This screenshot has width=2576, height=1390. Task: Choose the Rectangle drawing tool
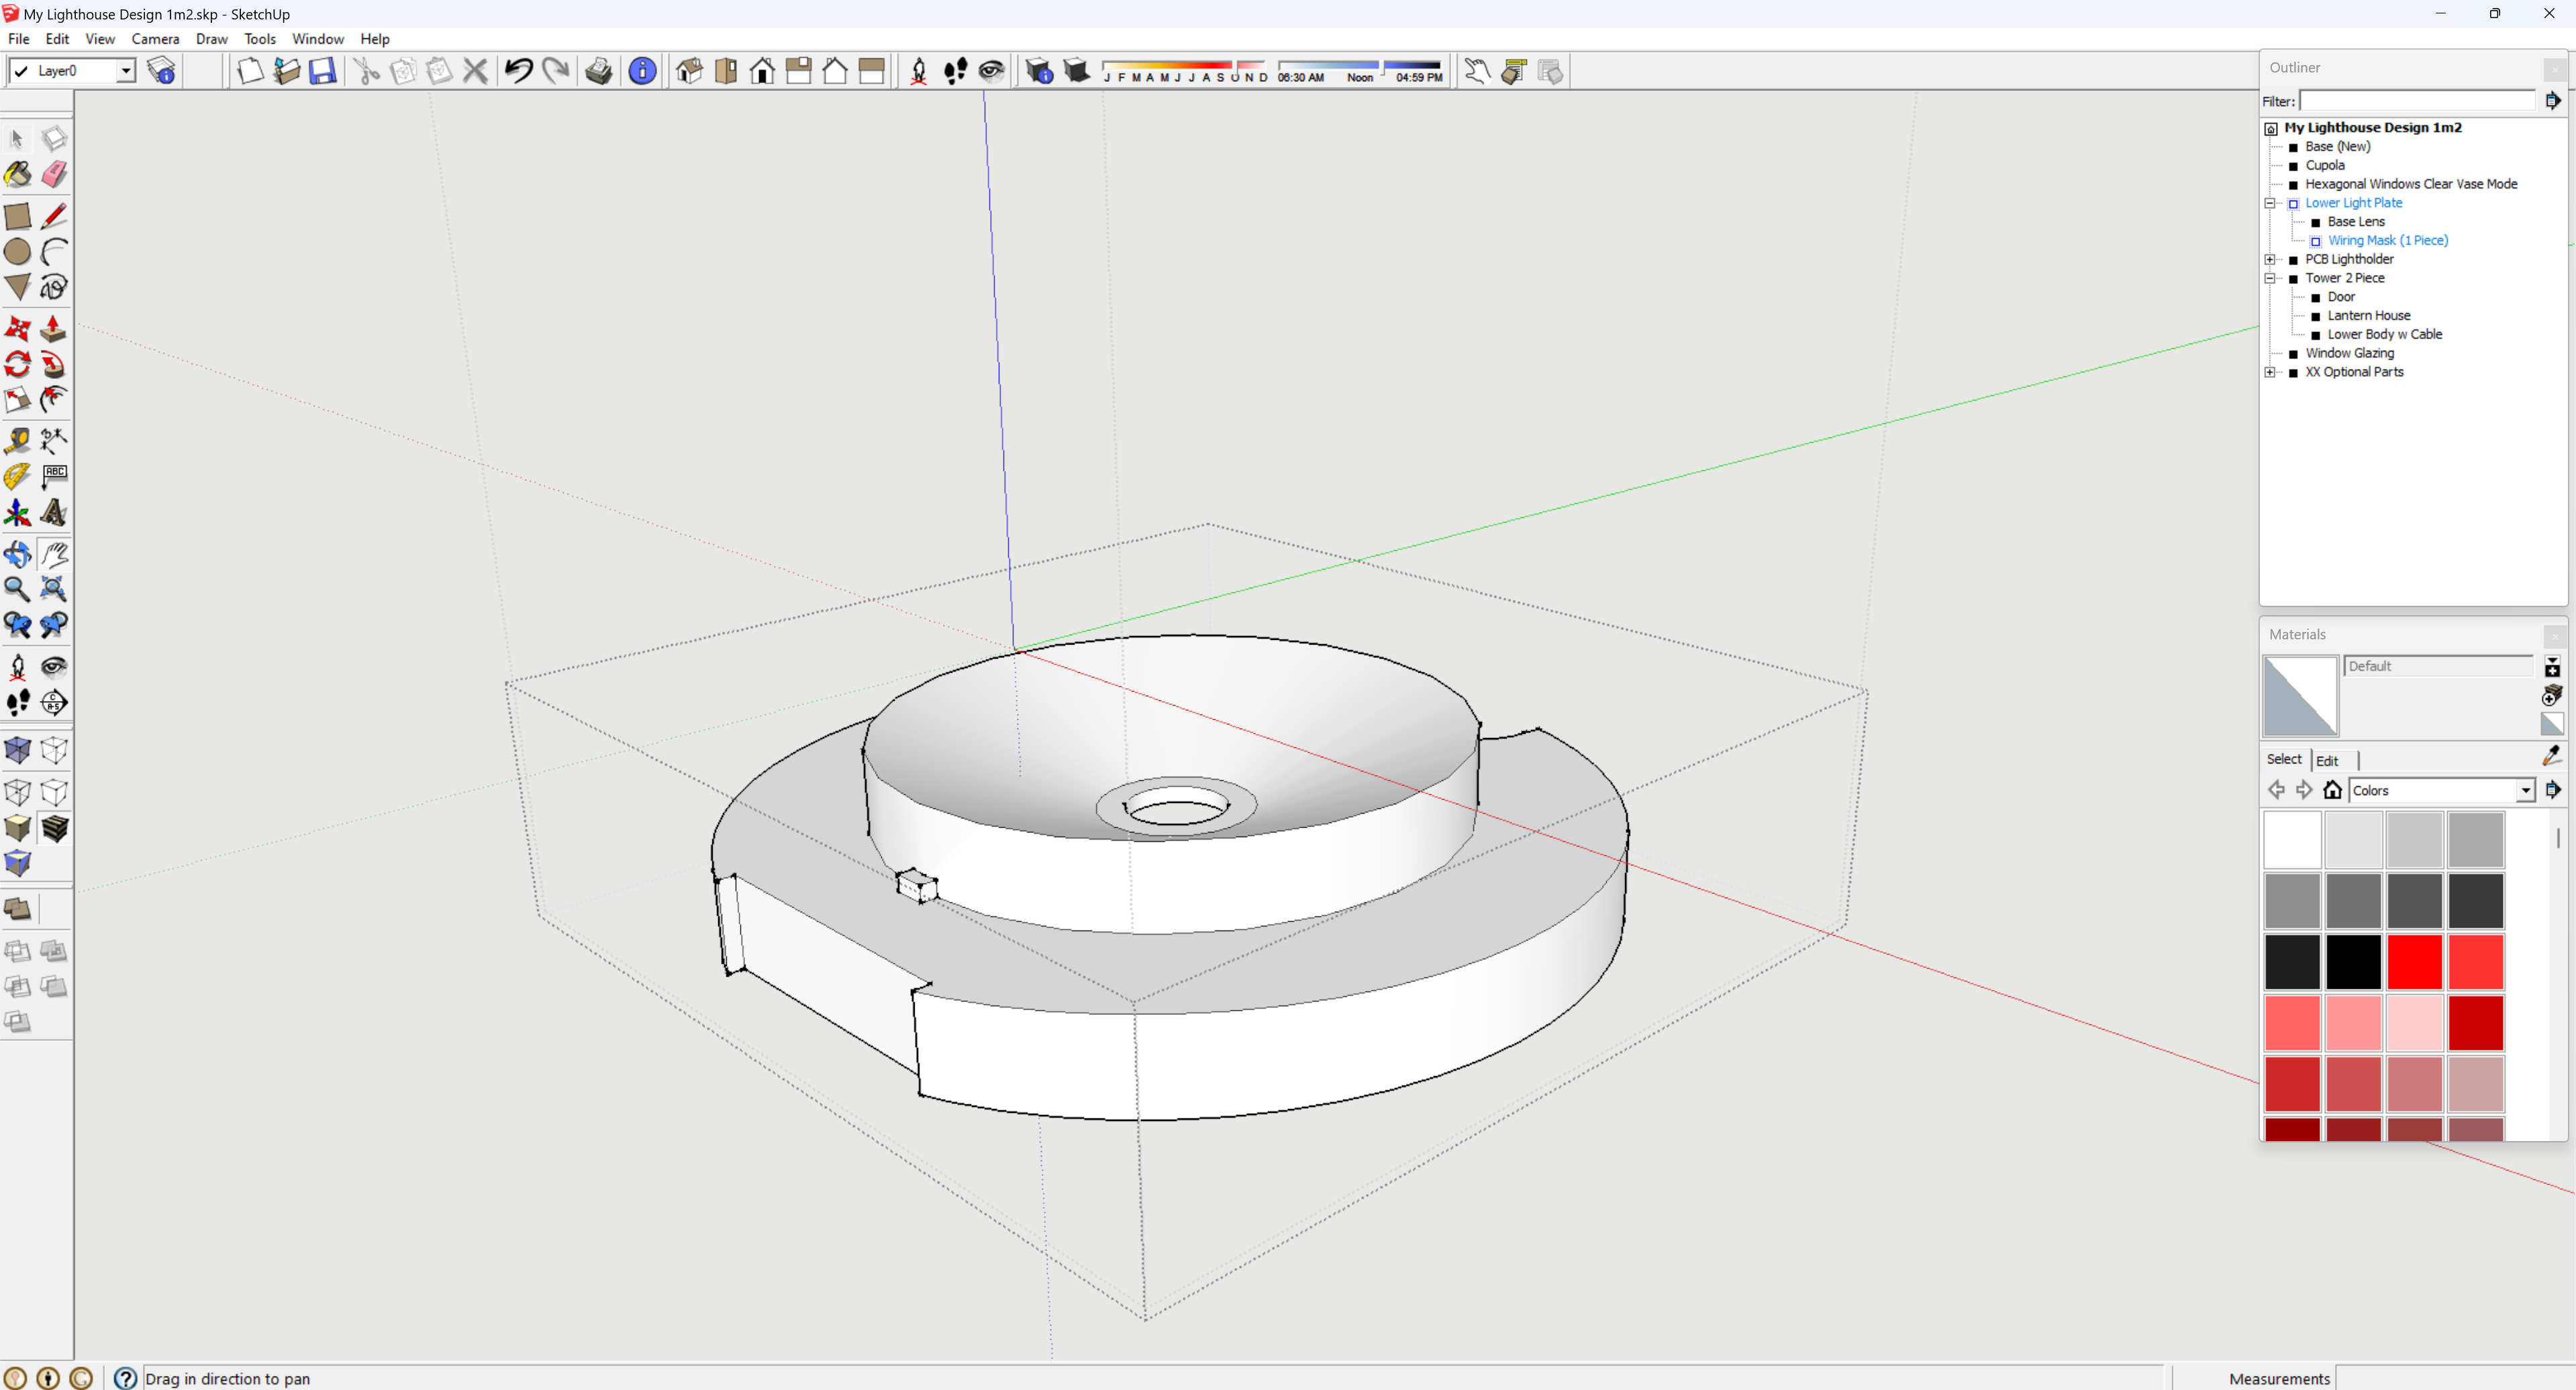tap(17, 216)
